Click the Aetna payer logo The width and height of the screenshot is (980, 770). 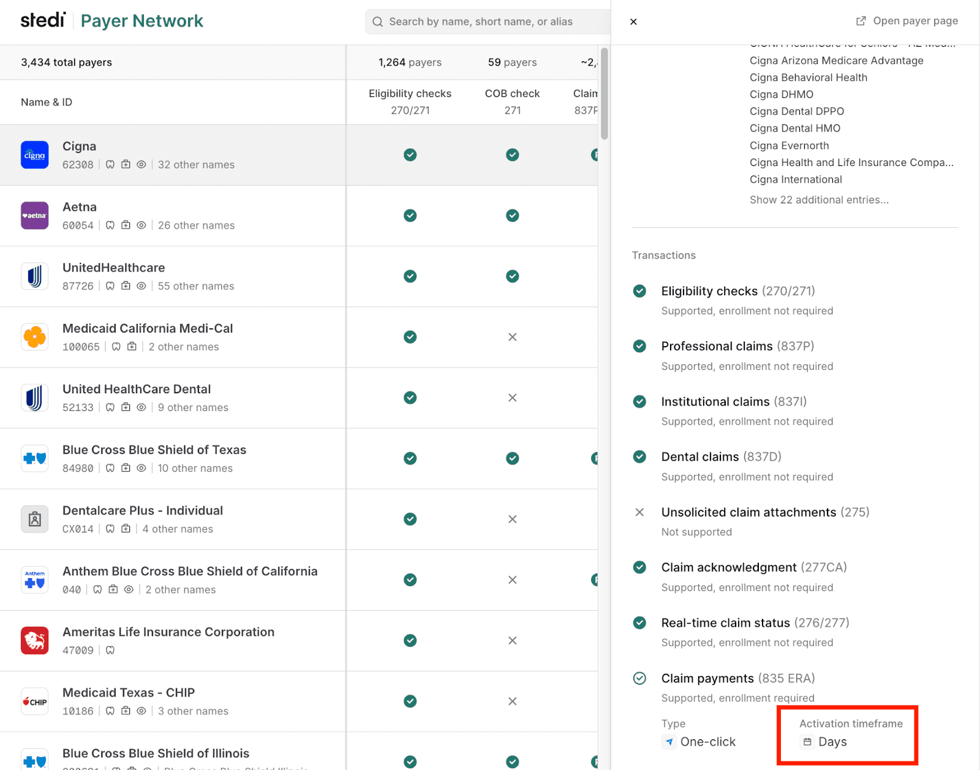pyautogui.click(x=35, y=216)
